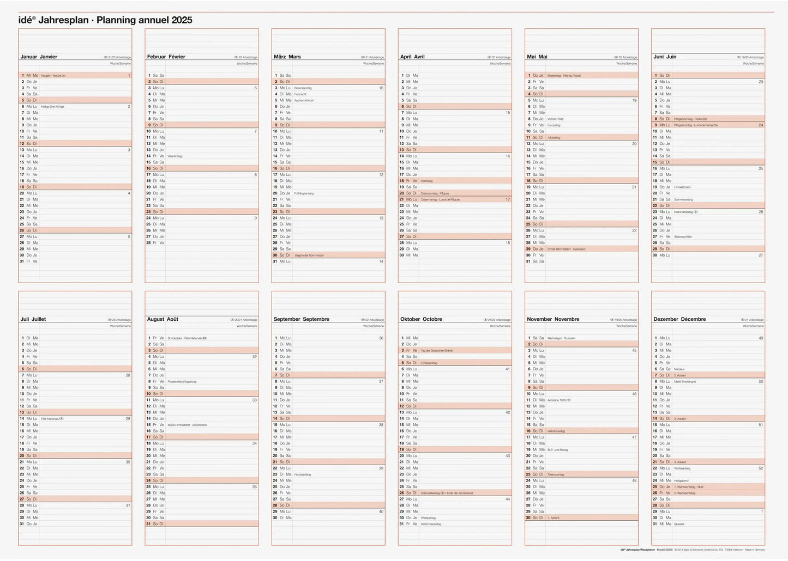Click the Beginn der Sommerzeit entry in March
The height and width of the screenshot is (561, 788).
tap(309, 255)
